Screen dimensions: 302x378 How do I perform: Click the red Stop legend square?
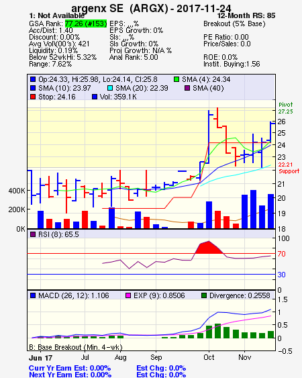click(x=33, y=97)
